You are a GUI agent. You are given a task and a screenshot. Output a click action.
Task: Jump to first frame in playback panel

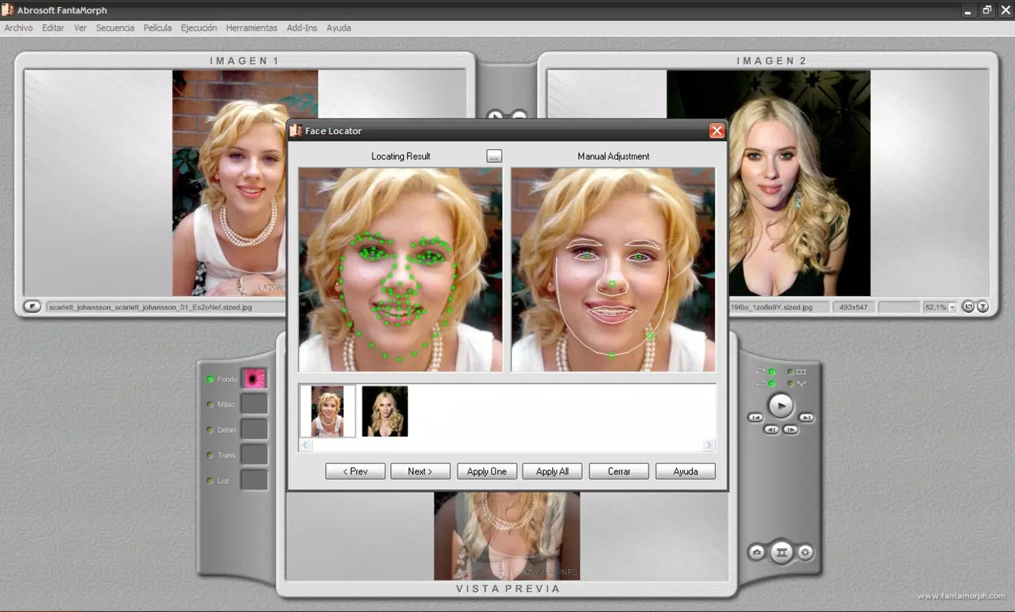(x=756, y=418)
